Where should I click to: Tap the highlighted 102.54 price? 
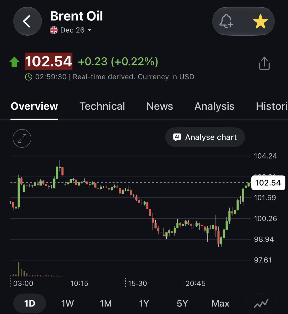tap(49, 61)
